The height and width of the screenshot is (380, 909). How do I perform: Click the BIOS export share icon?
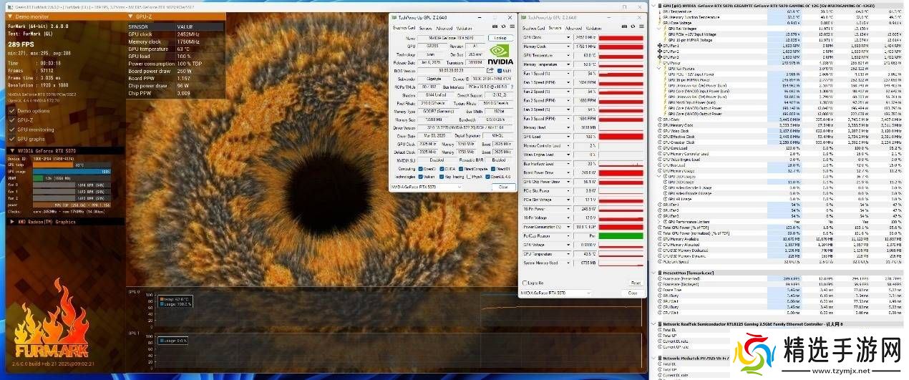pos(490,71)
